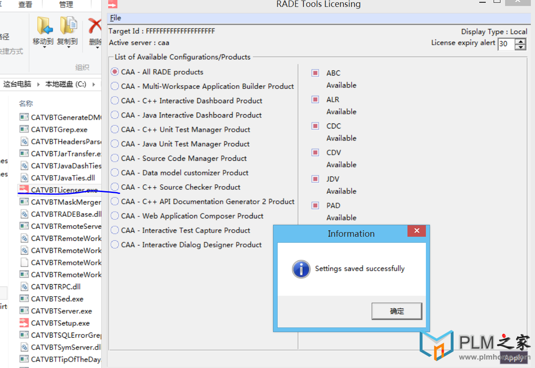535x368 pixels.
Task: Click 确定 to dismiss the Information dialog
Action: click(x=397, y=311)
